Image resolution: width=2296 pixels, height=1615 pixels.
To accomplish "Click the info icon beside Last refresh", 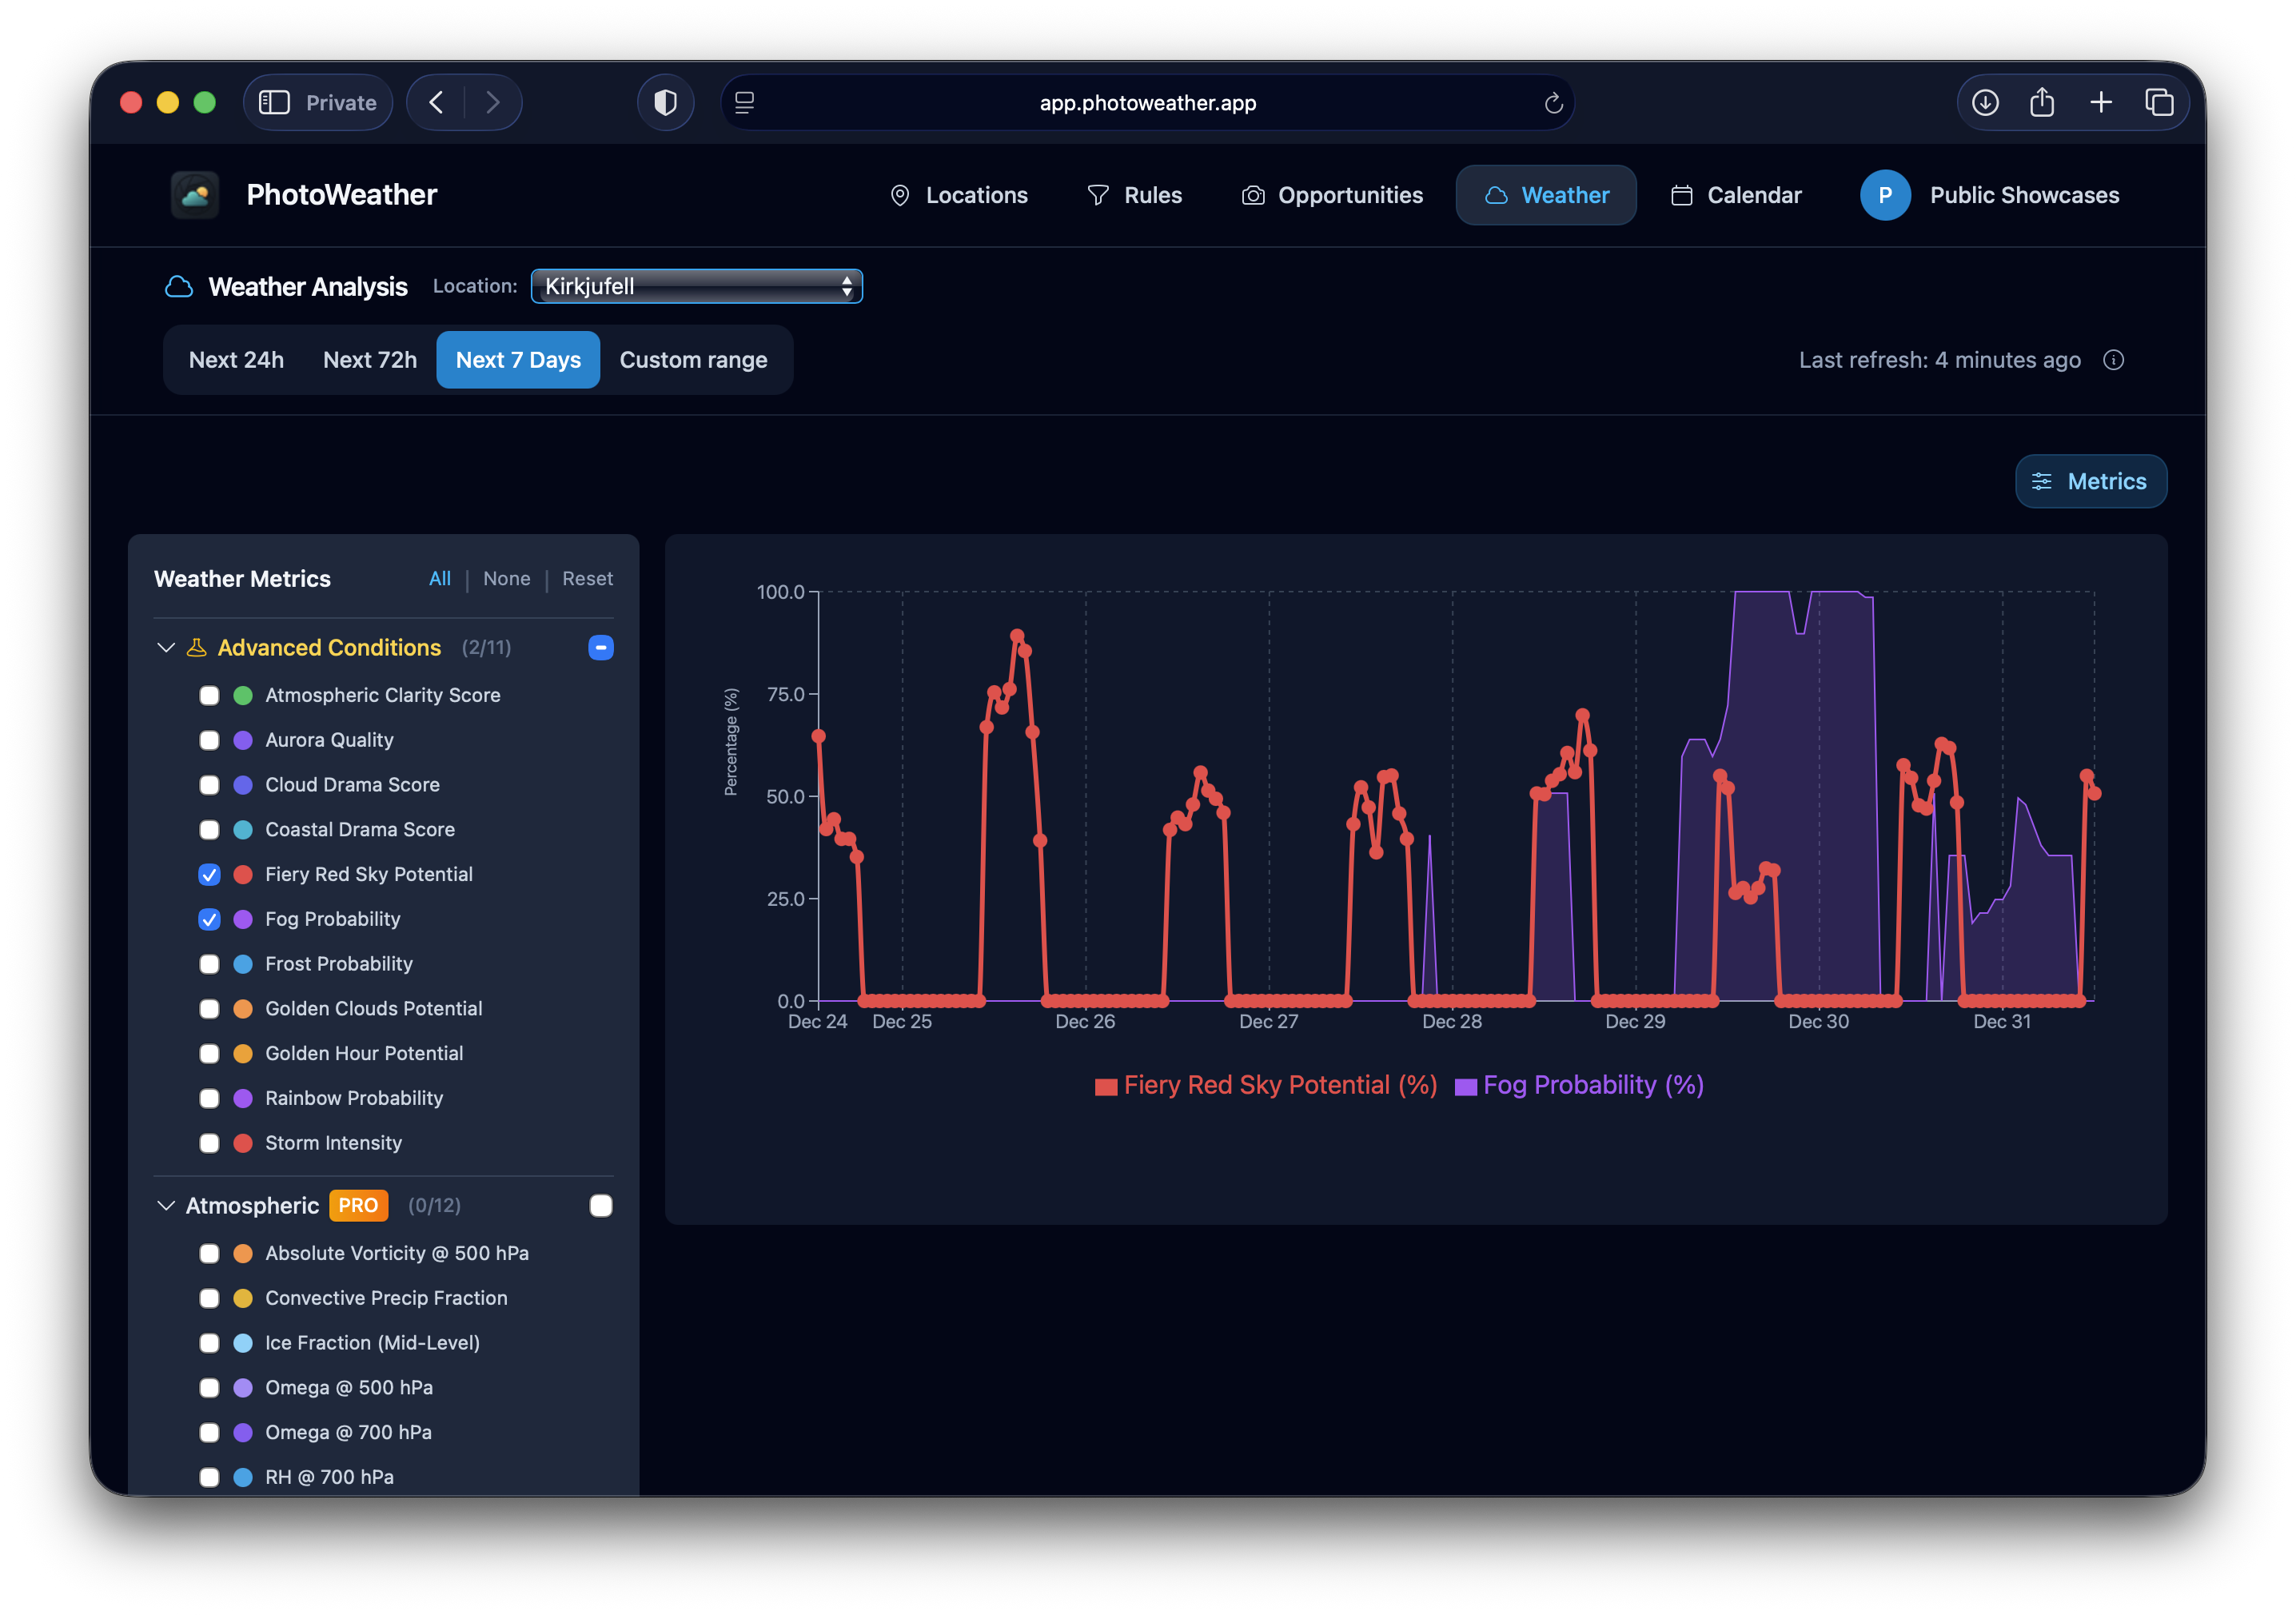I will 2113,360.
